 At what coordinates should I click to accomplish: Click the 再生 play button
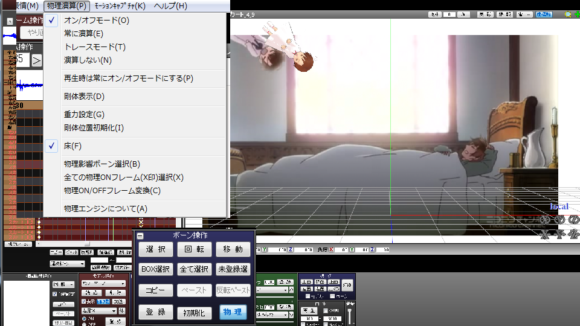tap(309, 311)
